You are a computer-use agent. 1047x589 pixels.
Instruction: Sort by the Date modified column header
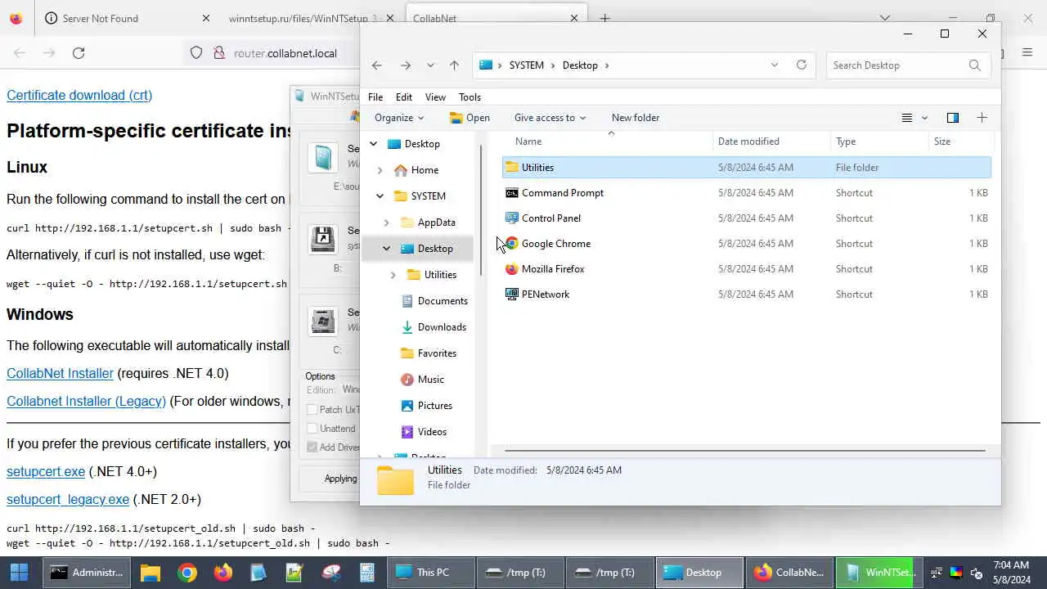[x=771, y=142]
